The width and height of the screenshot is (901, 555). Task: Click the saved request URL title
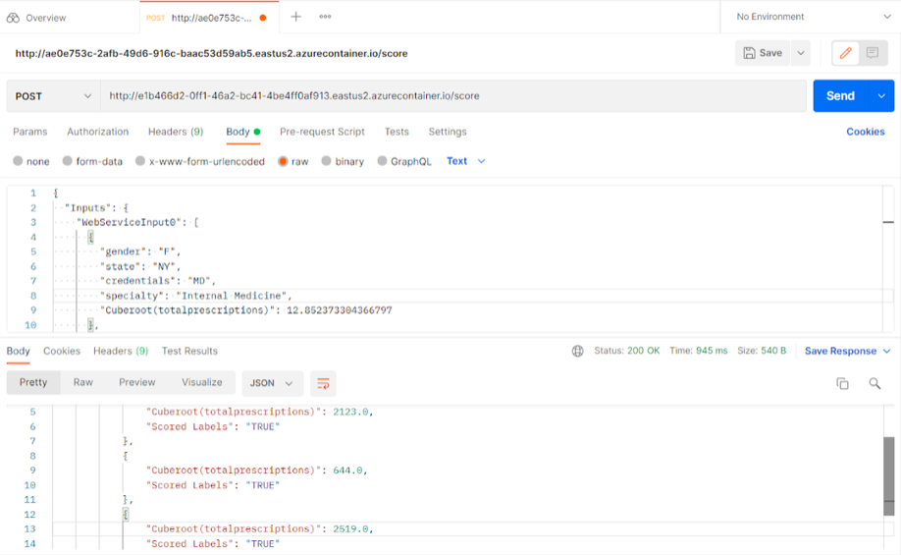point(211,53)
